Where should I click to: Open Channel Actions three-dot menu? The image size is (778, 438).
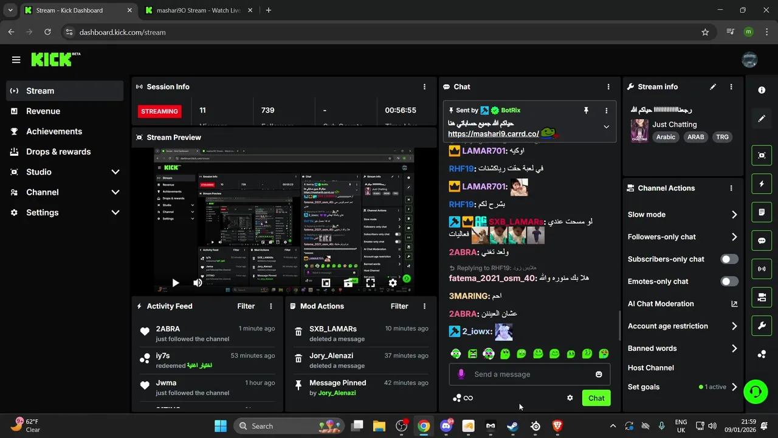coord(731,188)
